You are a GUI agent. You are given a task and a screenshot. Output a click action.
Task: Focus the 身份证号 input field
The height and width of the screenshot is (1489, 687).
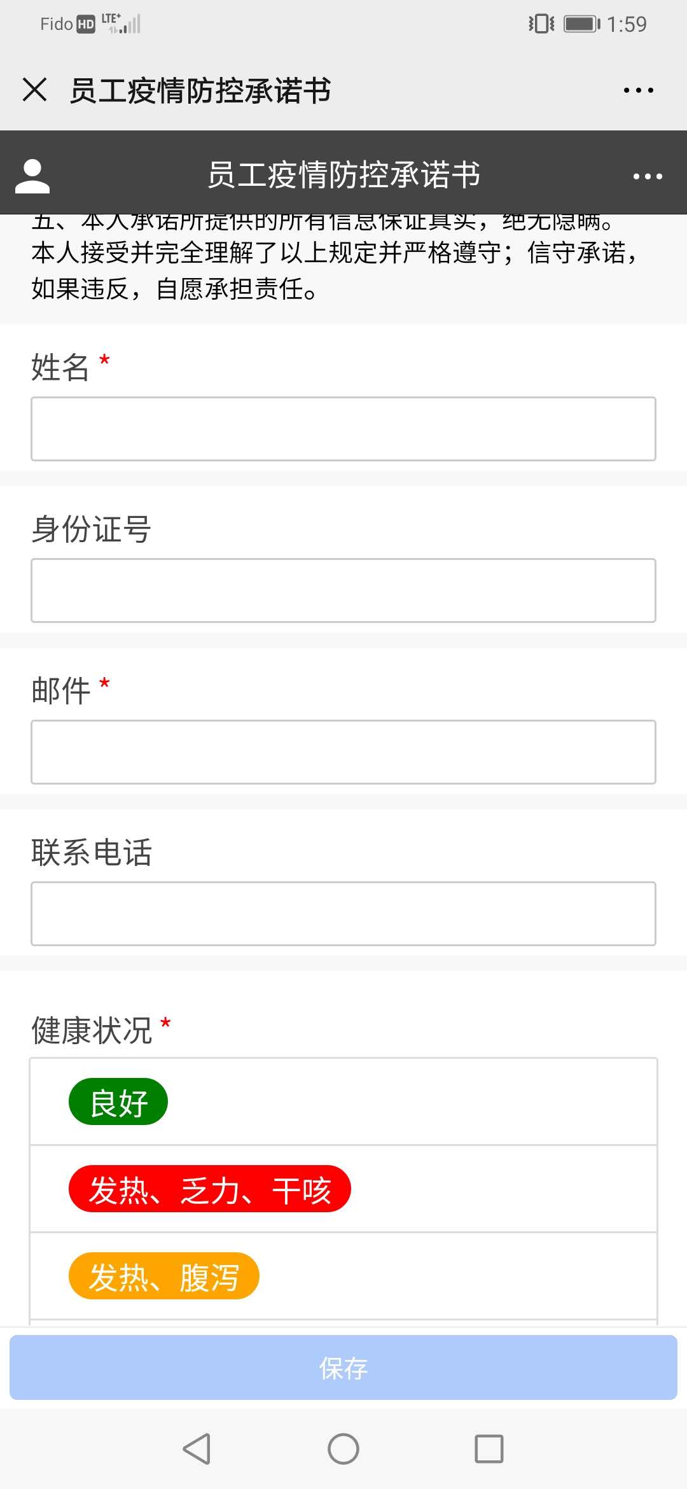343,591
